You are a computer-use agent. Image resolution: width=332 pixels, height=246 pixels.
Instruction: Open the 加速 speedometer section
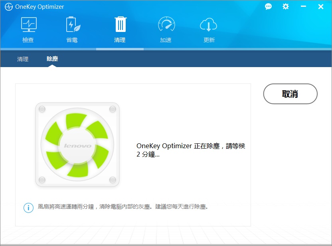166,30
